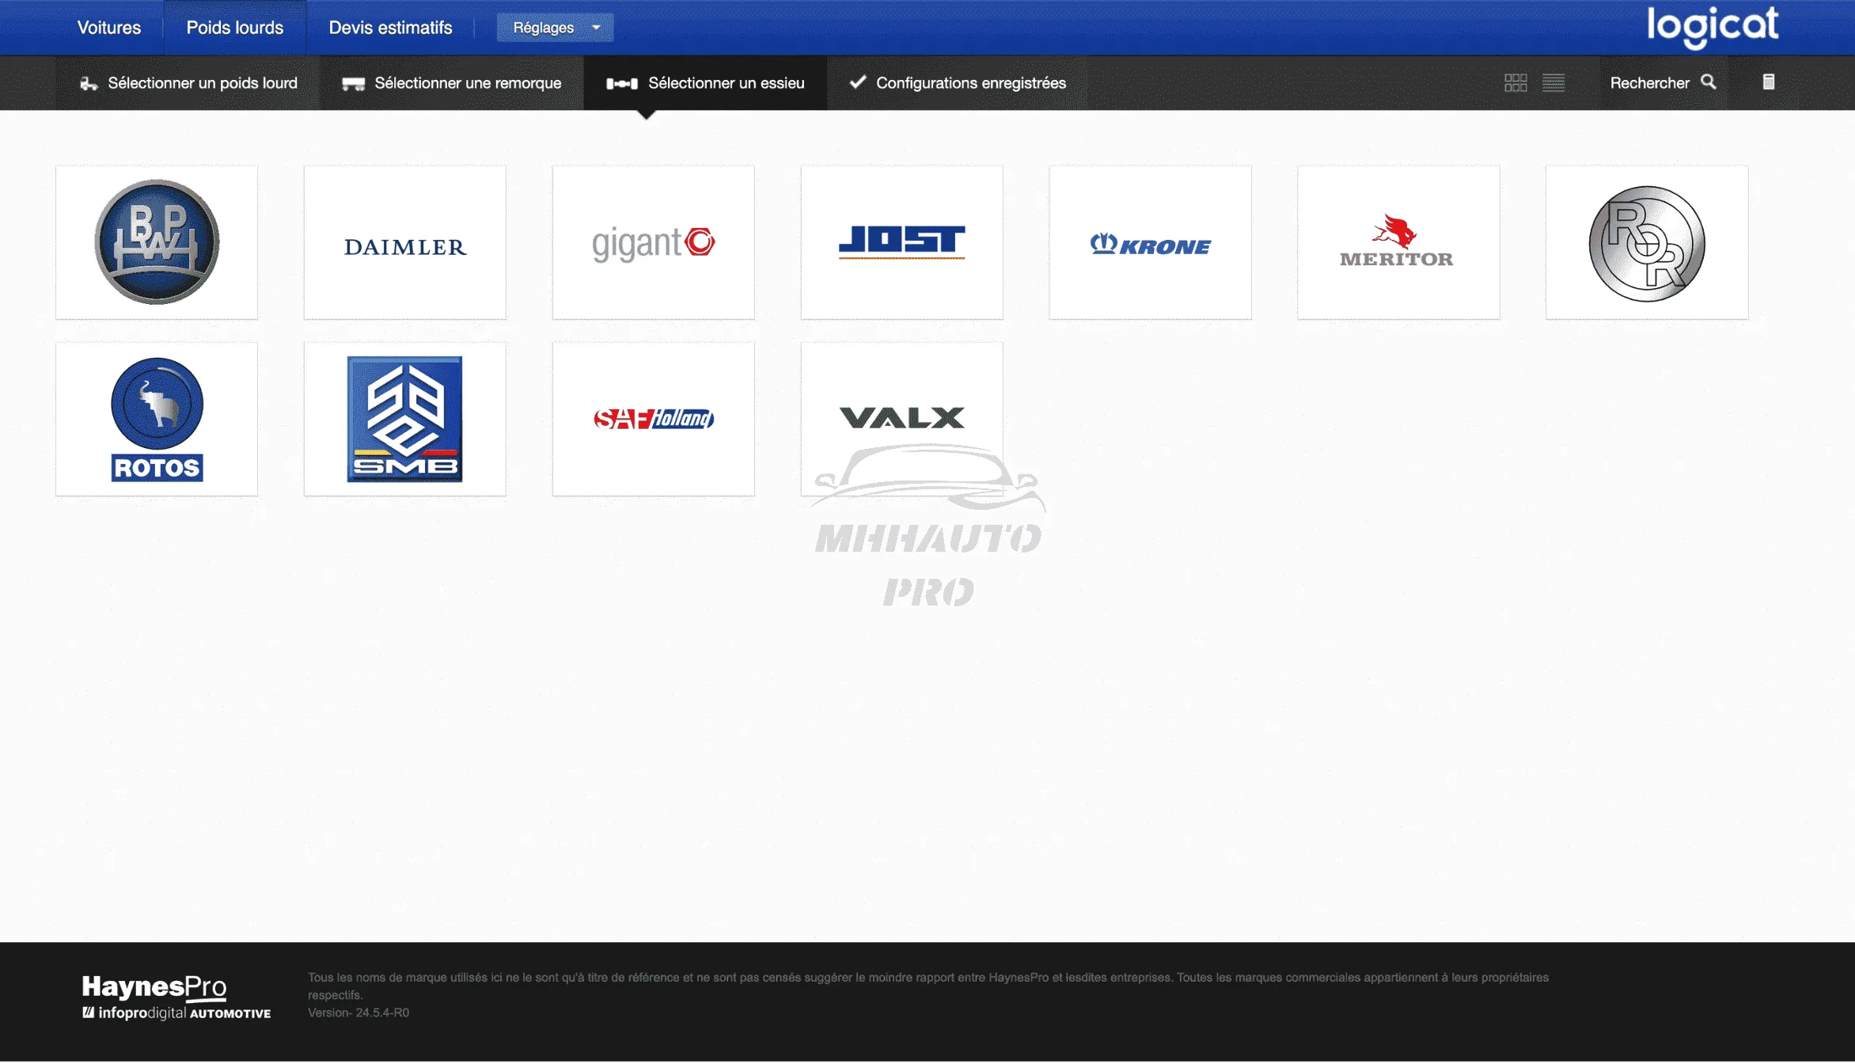Viewport: 1855px width, 1064px height.
Task: Open the Devis estimatifs tab
Action: (390, 28)
